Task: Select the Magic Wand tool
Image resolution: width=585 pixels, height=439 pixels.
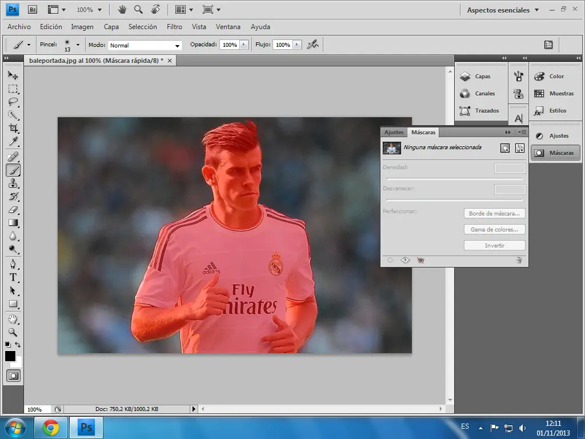Action: point(13,115)
